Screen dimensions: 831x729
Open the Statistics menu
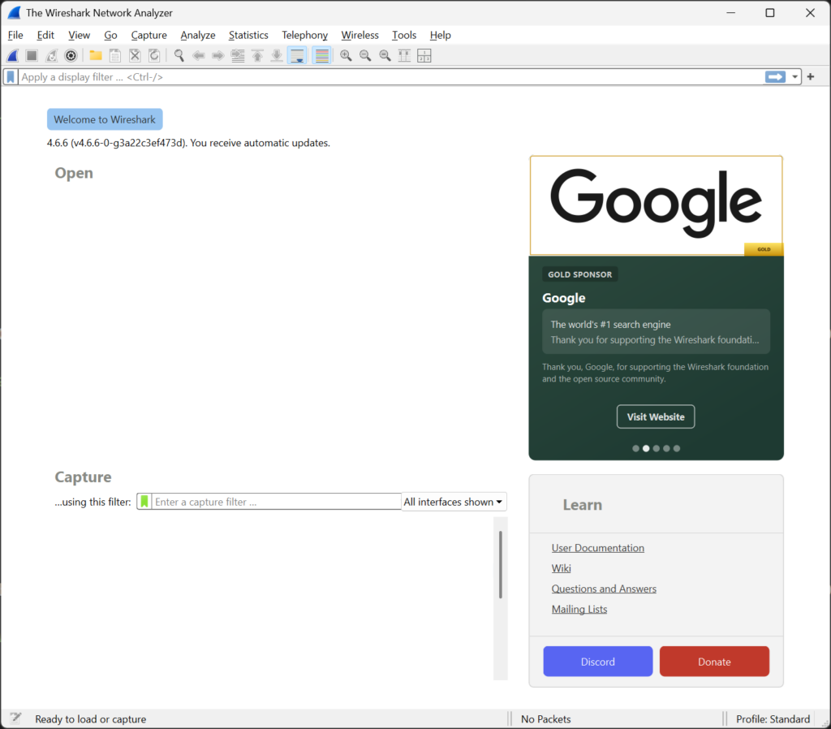248,35
